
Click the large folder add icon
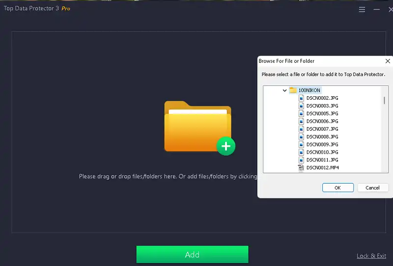point(197,127)
